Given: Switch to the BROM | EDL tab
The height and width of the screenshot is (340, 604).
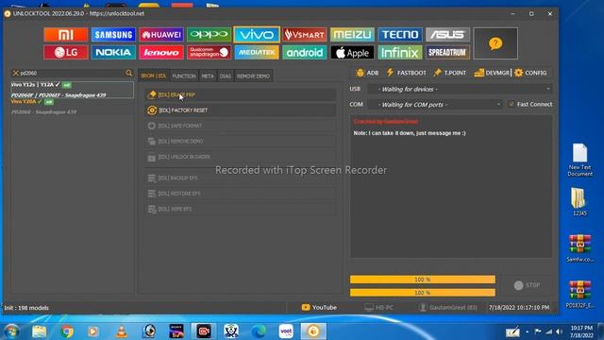Looking at the screenshot, I should click(x=153, y=76).
